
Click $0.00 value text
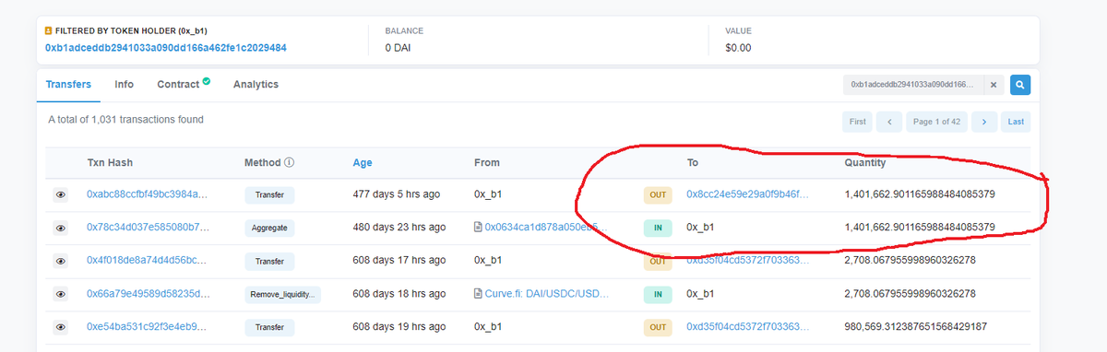pos(738,47)
